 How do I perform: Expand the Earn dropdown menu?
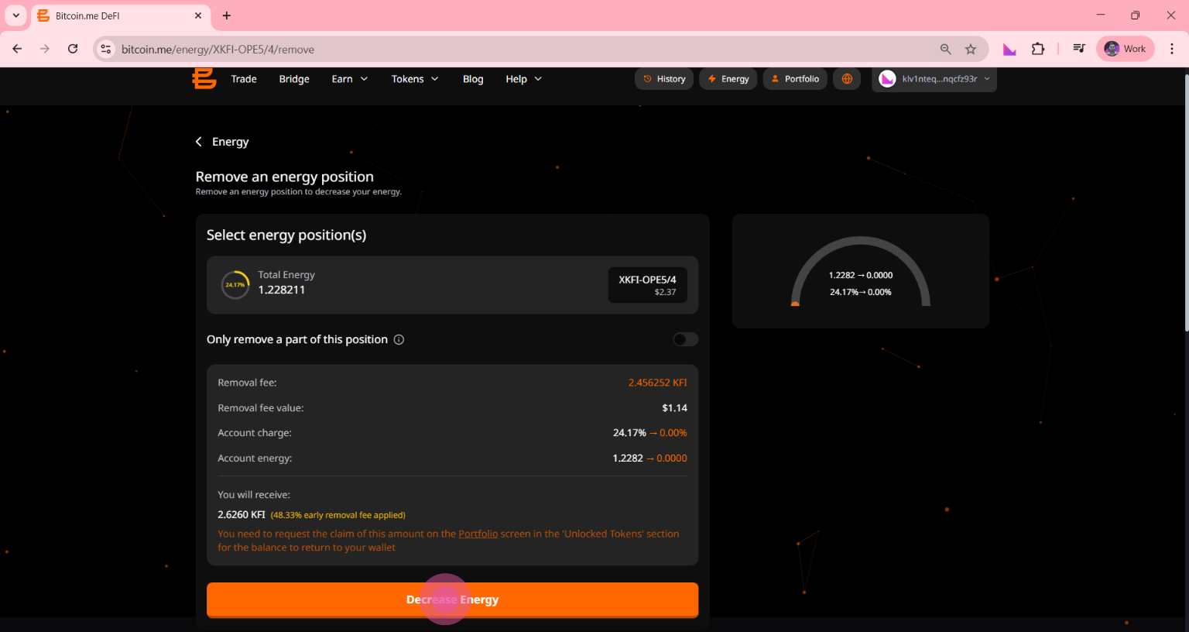point(350,79)
